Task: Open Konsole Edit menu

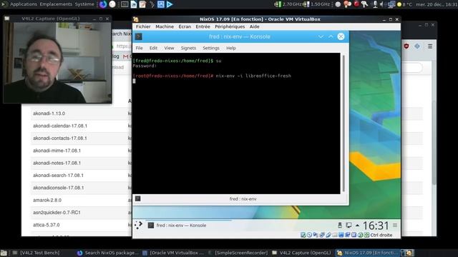Action: click(153, 48)
